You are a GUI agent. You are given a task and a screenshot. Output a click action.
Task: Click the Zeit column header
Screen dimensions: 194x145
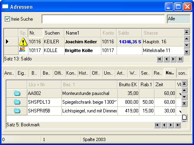[x=165, y=85]
